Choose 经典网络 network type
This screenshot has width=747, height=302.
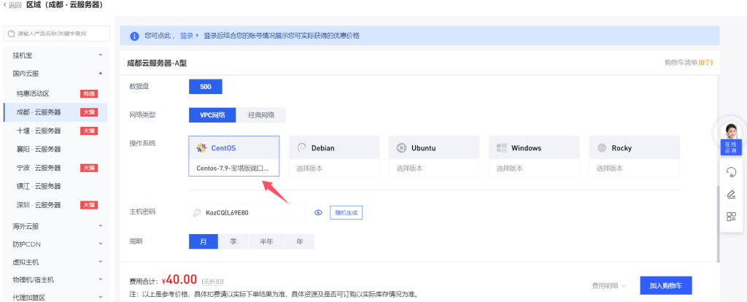pos(262,115)
